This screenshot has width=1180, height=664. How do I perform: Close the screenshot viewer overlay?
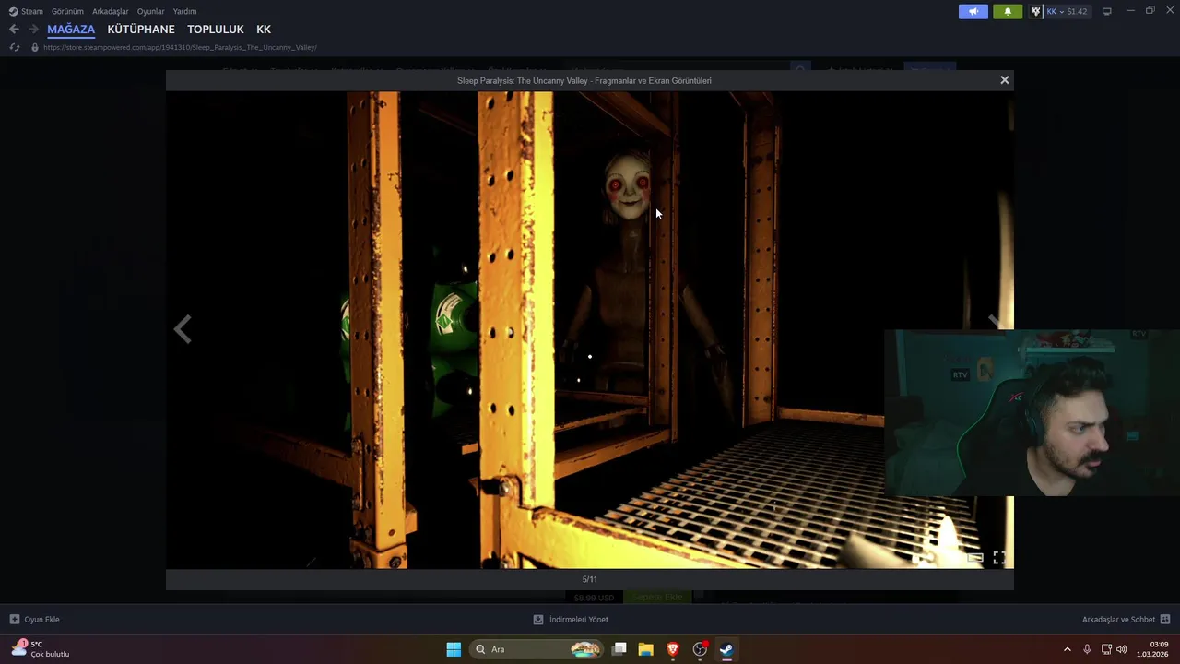coord(1005,80)
